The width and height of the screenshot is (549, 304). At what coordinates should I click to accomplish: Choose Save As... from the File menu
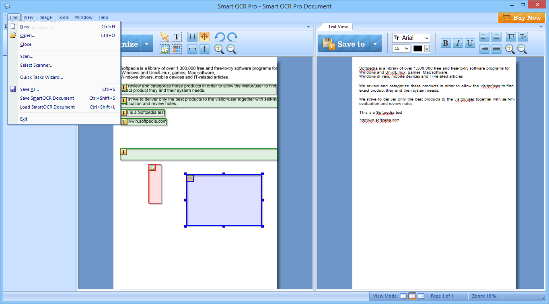point(64,89)
